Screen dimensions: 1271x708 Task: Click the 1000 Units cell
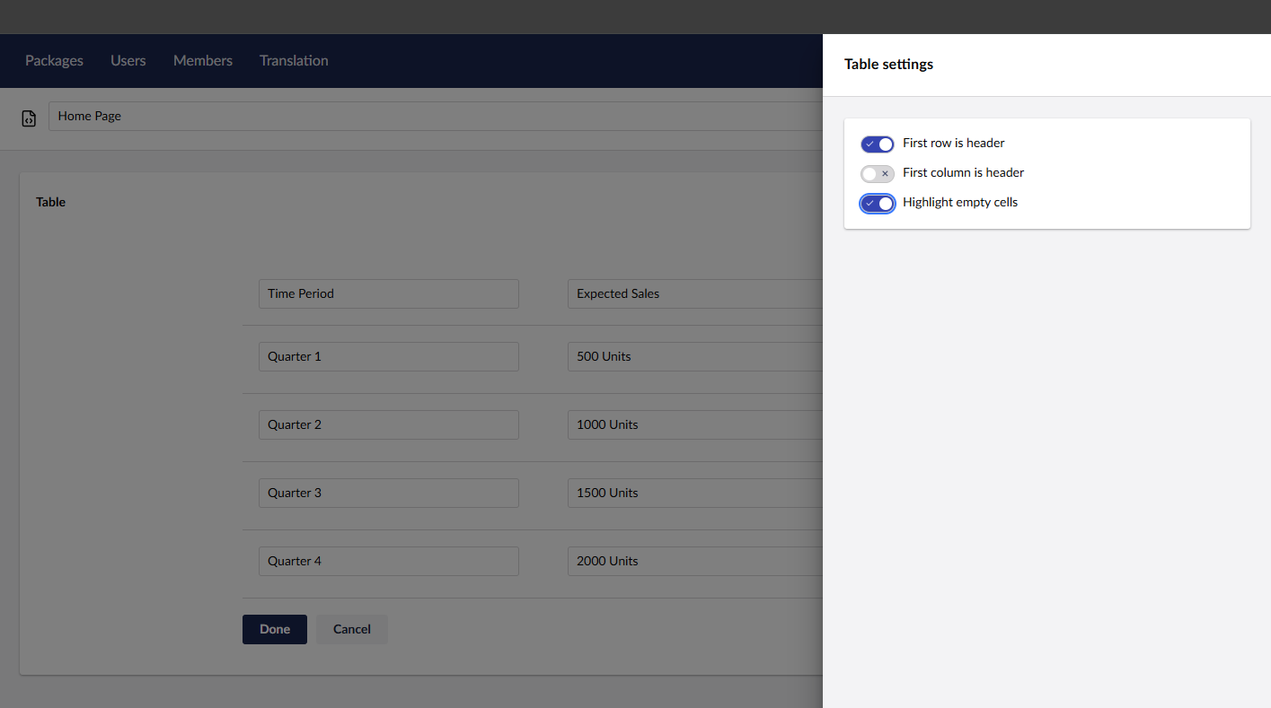tap(693, 424)
